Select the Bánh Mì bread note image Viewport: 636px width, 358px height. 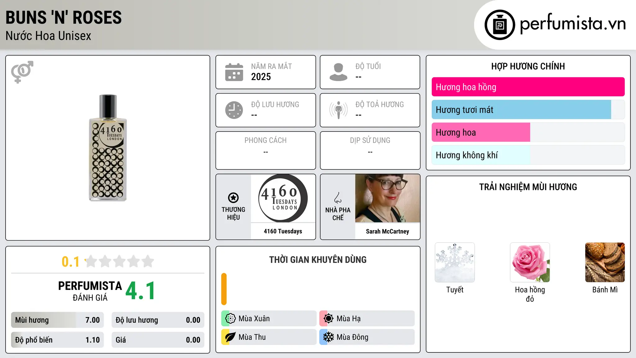(605, 262)
